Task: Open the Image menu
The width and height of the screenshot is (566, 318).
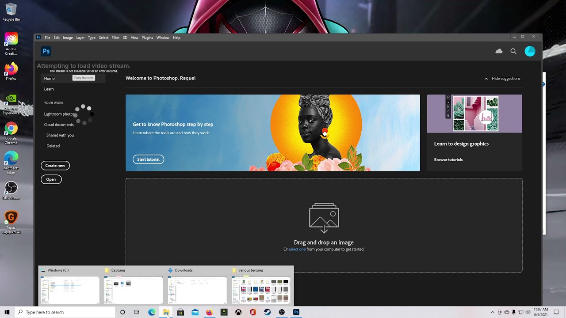Action: pos(68,38)
